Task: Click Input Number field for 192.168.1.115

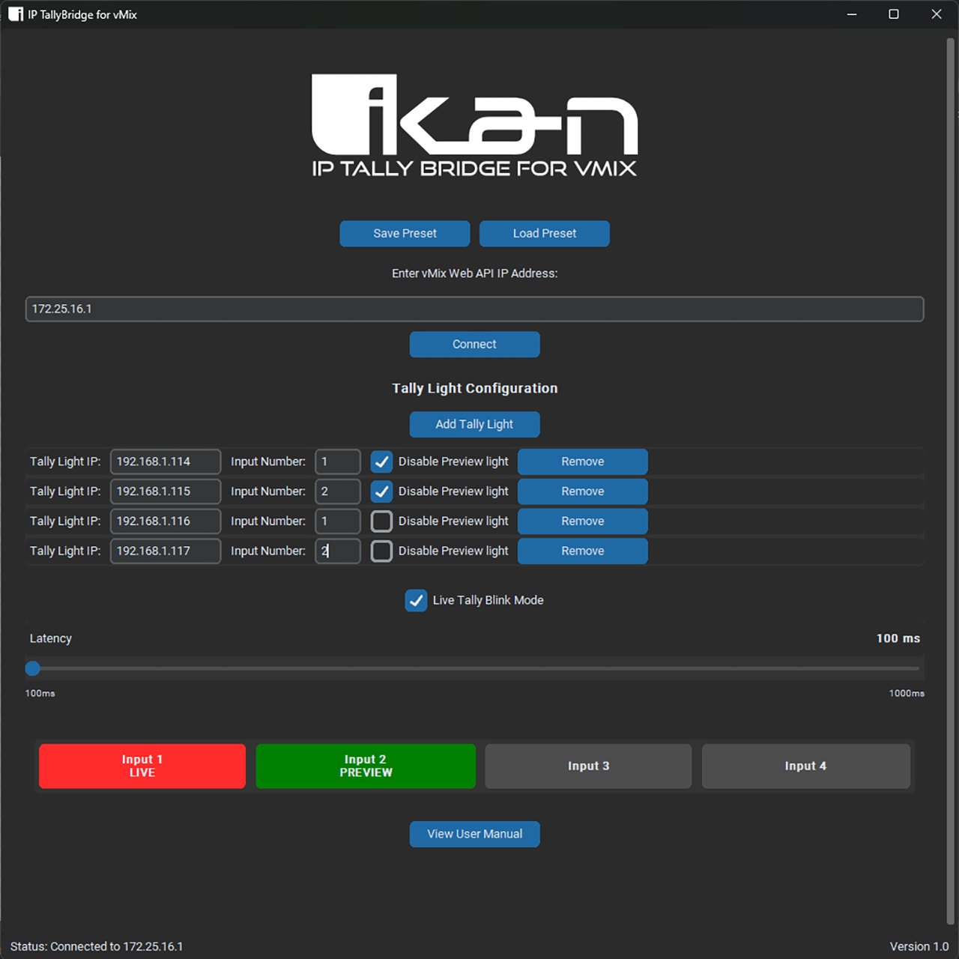Action: click(338, 491)
